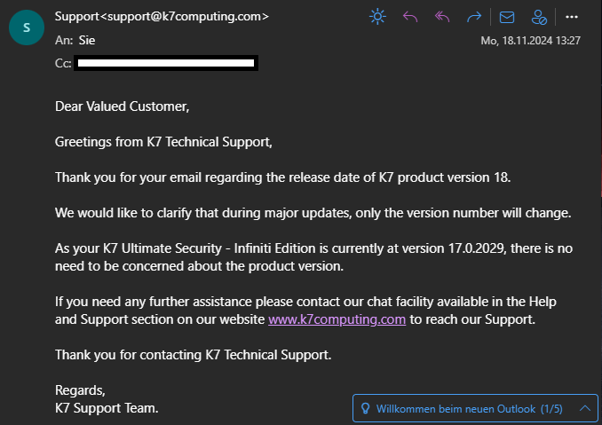The image size is (602, 425).
Task: Click the lightbulb icon in the welcome banner
Action: [x=365, y=408]
